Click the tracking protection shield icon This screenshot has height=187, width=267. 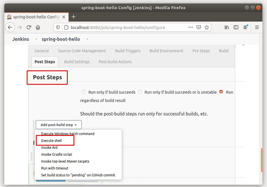pos(58,27)
